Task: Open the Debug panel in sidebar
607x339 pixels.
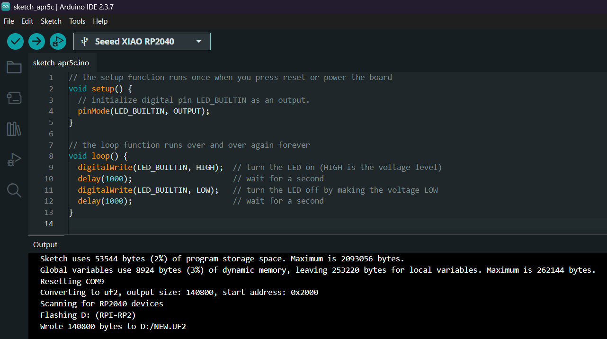Action: point(14,160)
